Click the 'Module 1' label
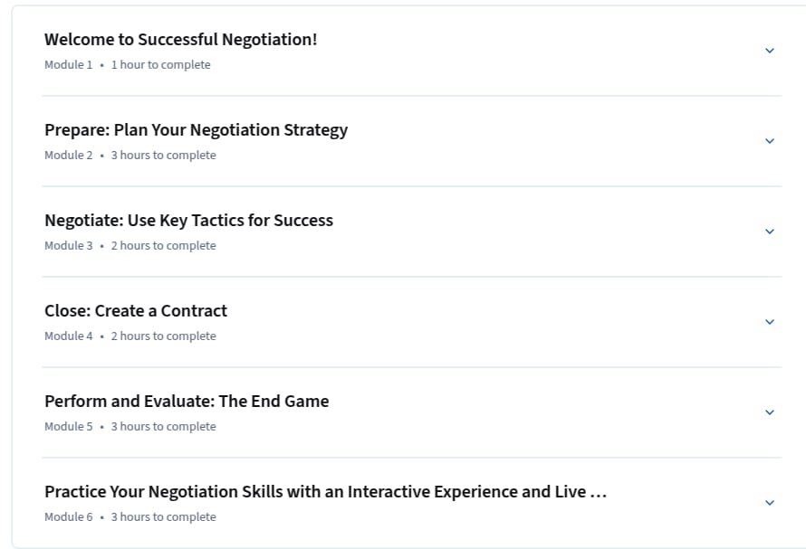806x549 pixels. 68,65
